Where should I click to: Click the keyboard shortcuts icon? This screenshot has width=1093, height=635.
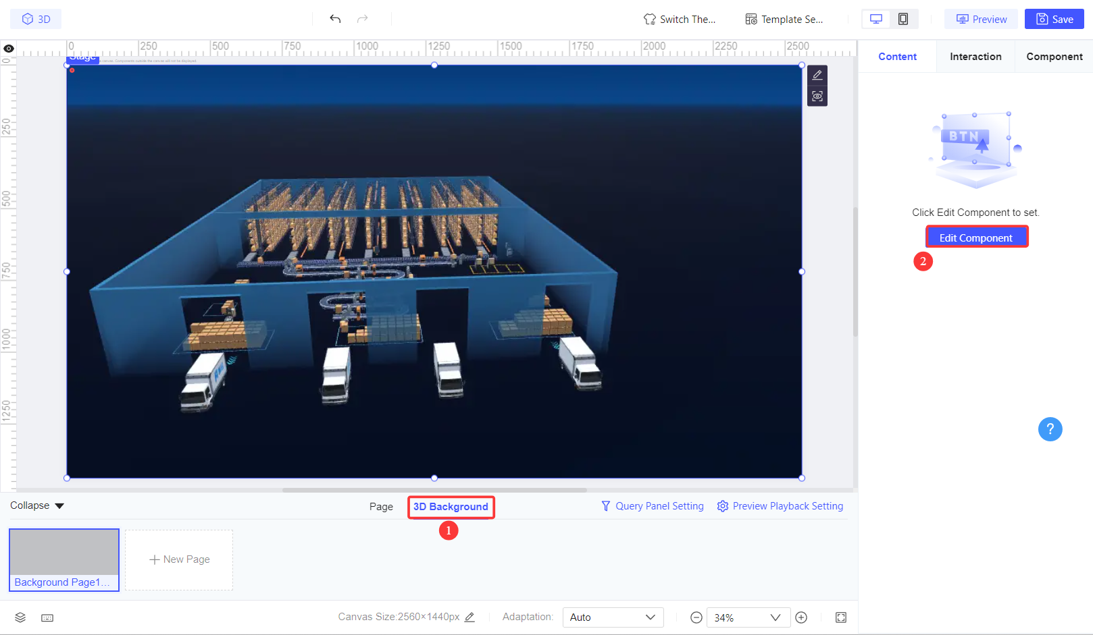pyautogui.click(x=47, y=617)
